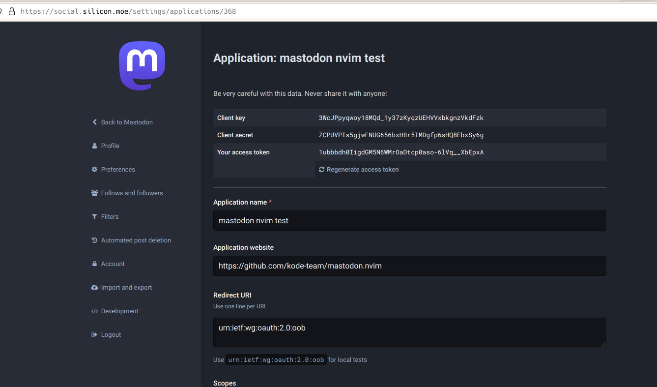Click the Application name input field
This screenshot has height=387, width=657.
click(410, 220)
